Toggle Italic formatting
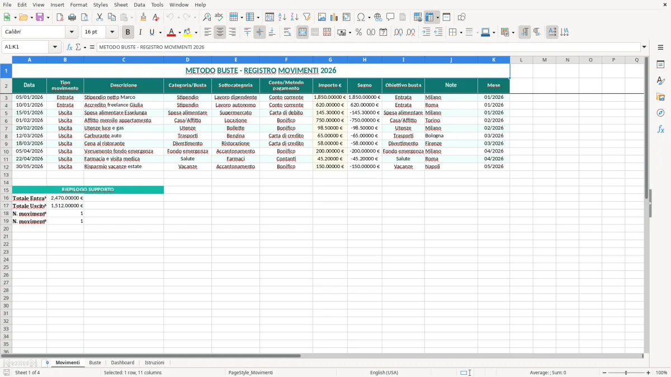Image resolution: width=671 pixels, height=377 pixels. click(x=140, y=32)
